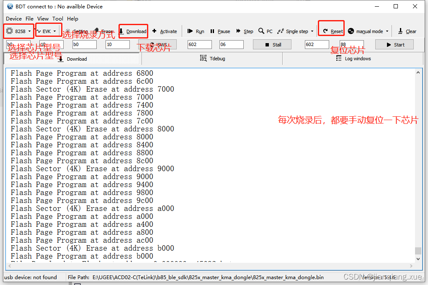This screenshot has height=285, width=428.
Task: Click the SWS button
Action: [158, 44]
